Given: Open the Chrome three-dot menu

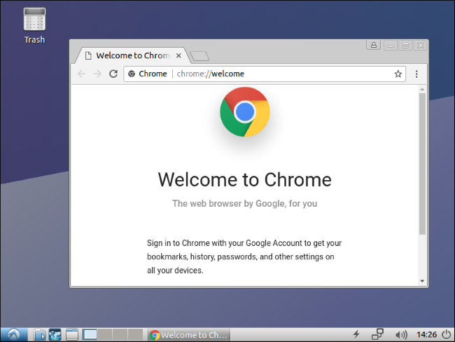Looking at the screenshot, I should point(416,74).
